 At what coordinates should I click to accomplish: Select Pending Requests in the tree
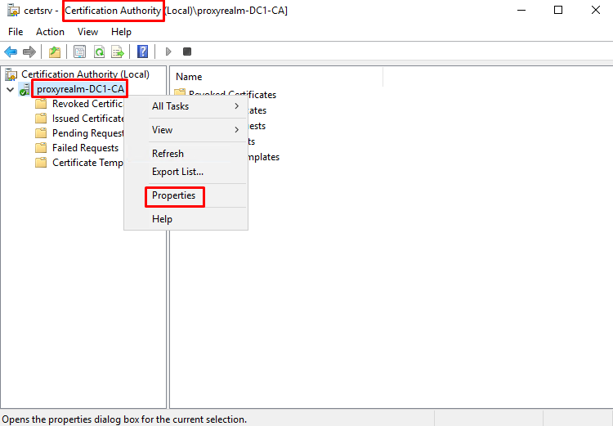pyautogui.click(x=88, y=133)
